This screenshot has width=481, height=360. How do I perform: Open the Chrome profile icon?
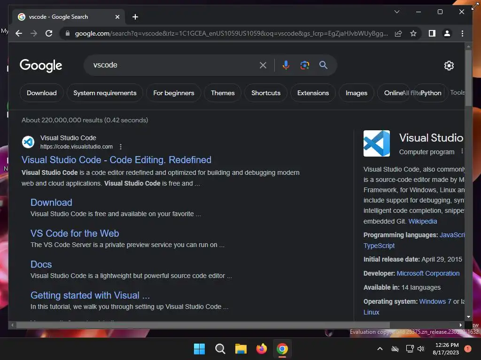[447, 33]
